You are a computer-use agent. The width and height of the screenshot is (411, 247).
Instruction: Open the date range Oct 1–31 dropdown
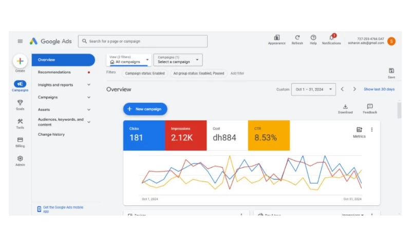313,90
